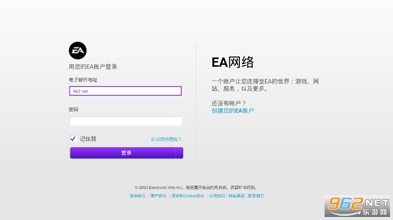Open the 法律信息 footer link
This screenshot has width=393, height=220.
point(137,196)
